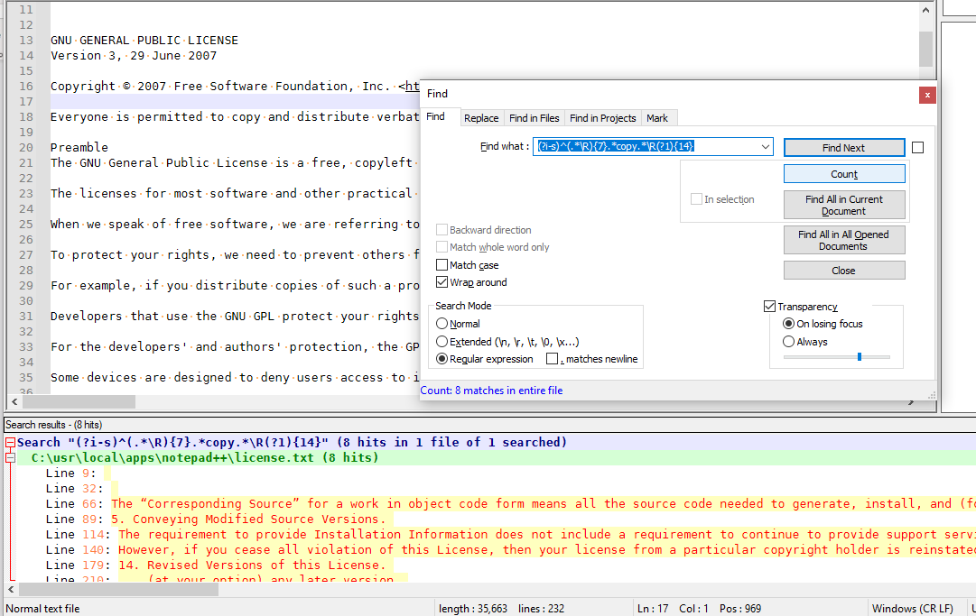Click 'Windows (CR LF)' in status bar
Image resolution: width=976 pixels, height=616 pixels.
pyautogui.click(x=913, y=609)
